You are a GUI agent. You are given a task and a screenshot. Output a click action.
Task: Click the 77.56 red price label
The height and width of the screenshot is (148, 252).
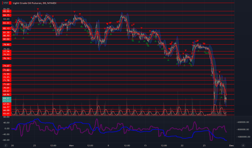point(6,51)
